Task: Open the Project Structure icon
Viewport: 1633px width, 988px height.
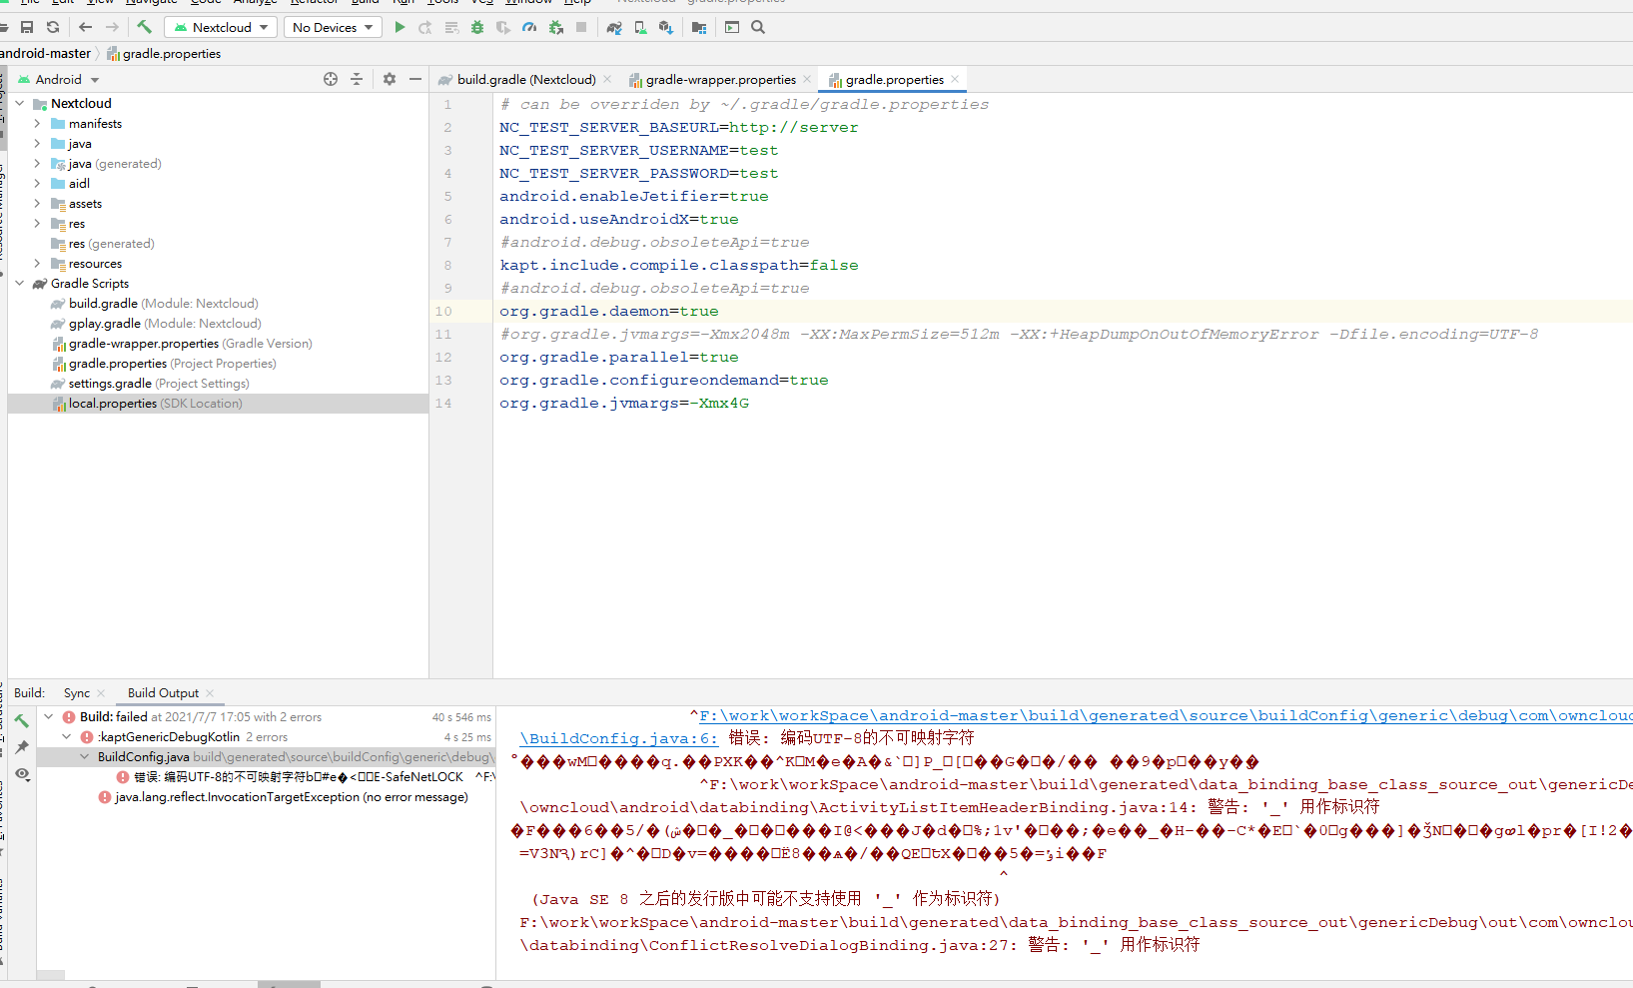Action: tap(699, 27)
